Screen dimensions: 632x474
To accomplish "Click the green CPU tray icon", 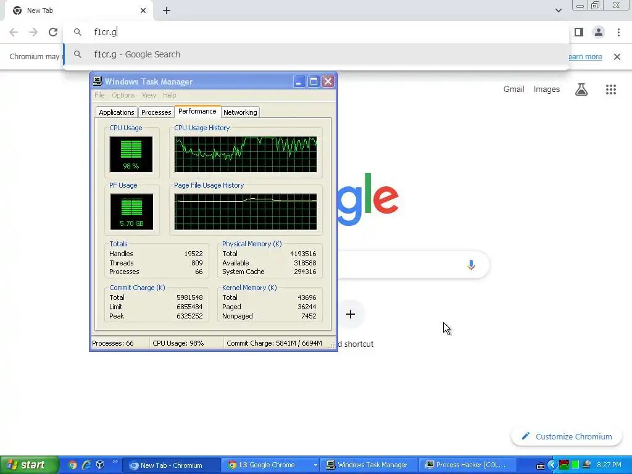I will pos(575,465).
